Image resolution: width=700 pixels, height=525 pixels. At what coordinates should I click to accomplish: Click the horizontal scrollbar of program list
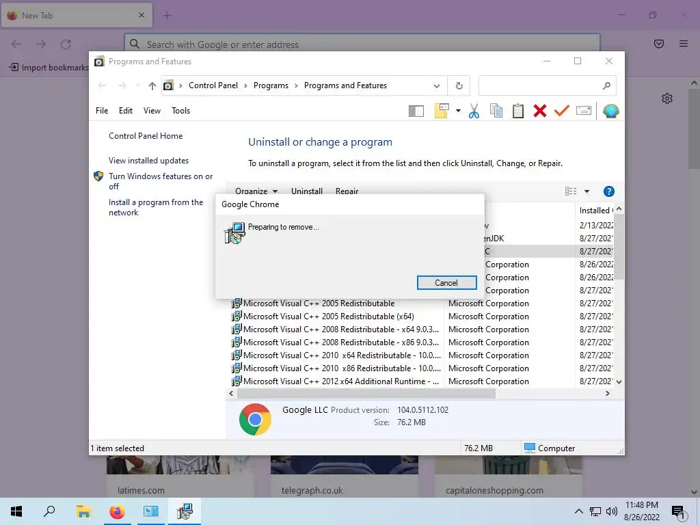pyautogui.click(x=366, y=393)
